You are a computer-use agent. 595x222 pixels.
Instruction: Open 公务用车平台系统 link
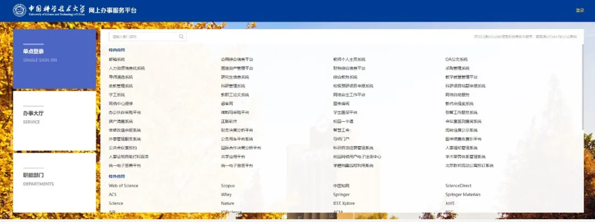[237, 139]
